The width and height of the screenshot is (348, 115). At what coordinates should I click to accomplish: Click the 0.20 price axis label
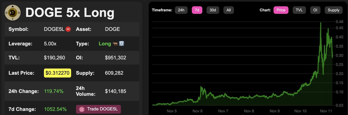point(339,74)
